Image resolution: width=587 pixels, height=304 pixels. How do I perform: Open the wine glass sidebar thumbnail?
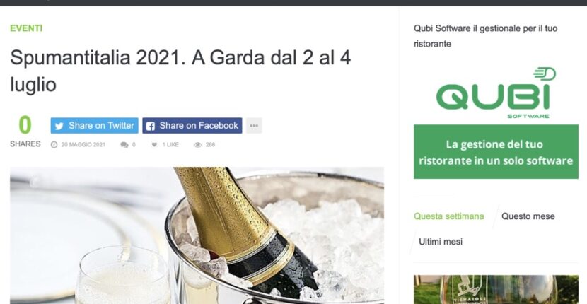click(x=496, y=290)
